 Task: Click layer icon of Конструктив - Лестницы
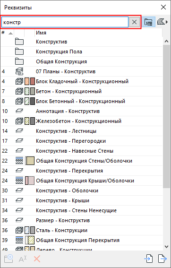tap(19, 131)
